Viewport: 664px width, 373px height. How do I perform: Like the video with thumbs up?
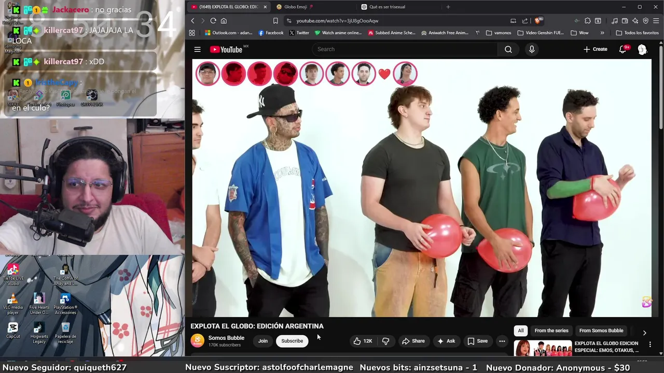tap(363, 341)
